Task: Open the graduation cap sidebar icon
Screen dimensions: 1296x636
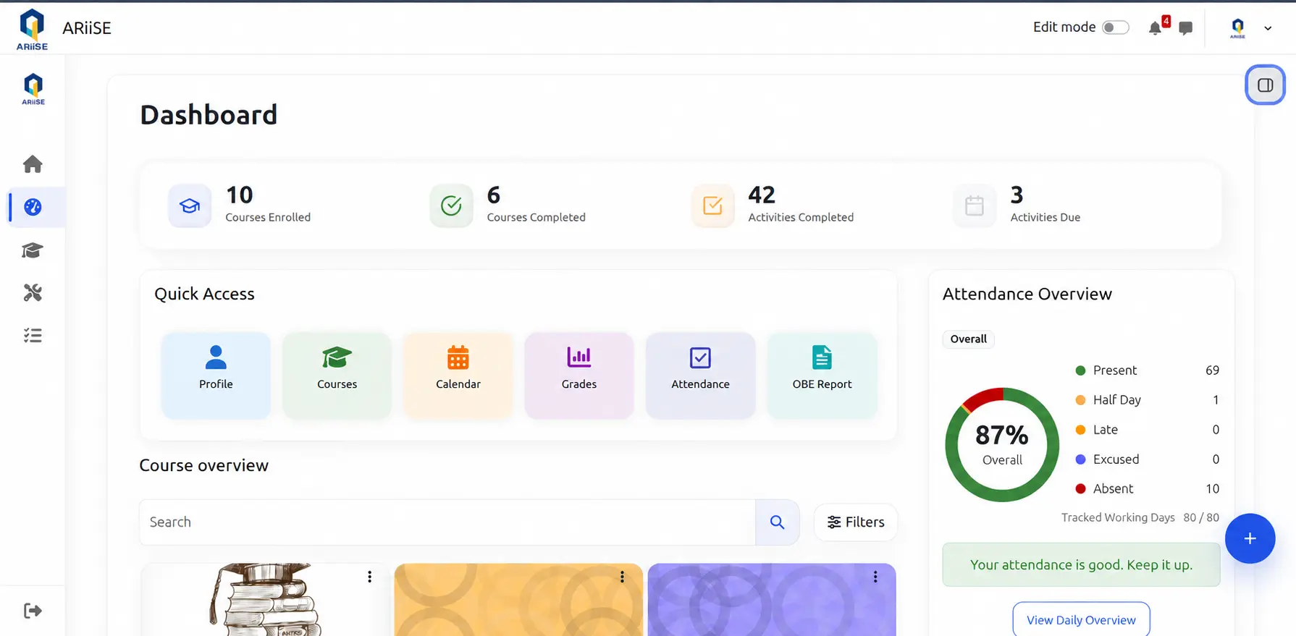Action: tap(33, 250)
